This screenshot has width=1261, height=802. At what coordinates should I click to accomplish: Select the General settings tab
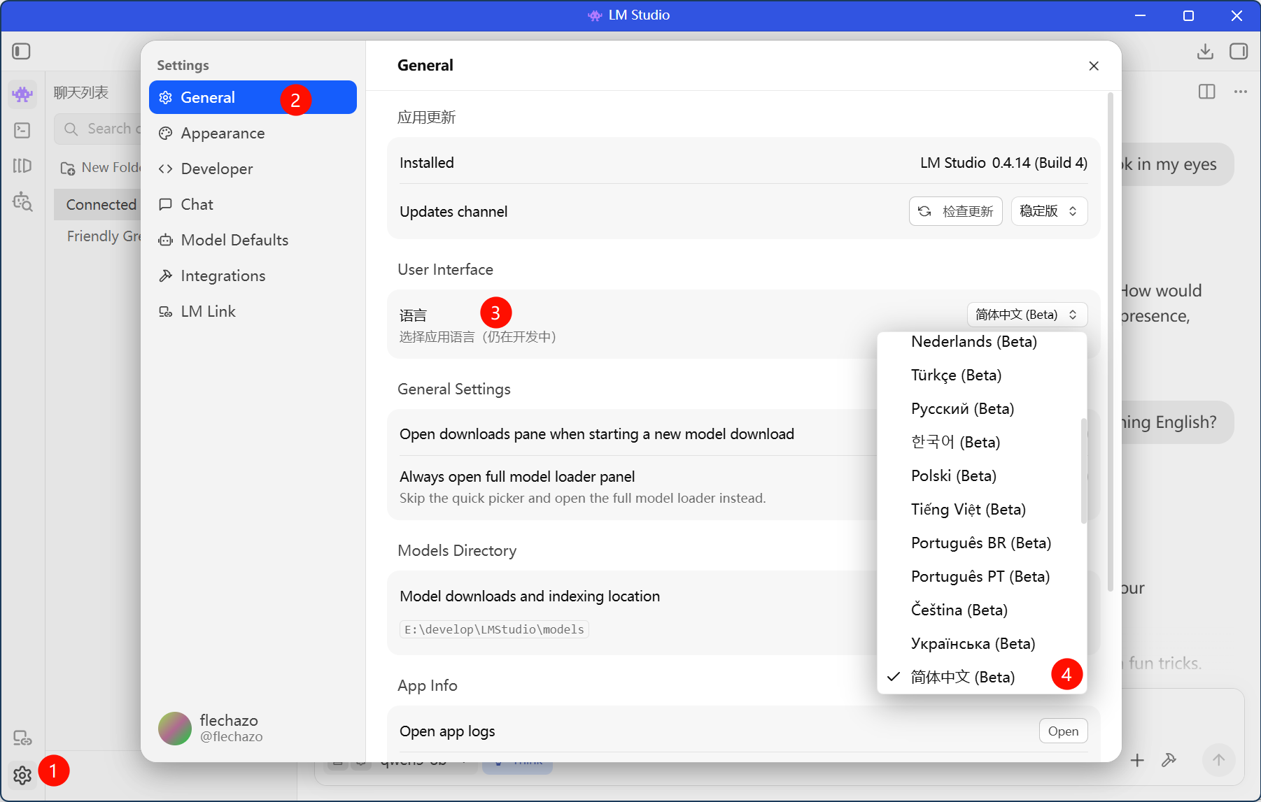click(x=253, y=97)
